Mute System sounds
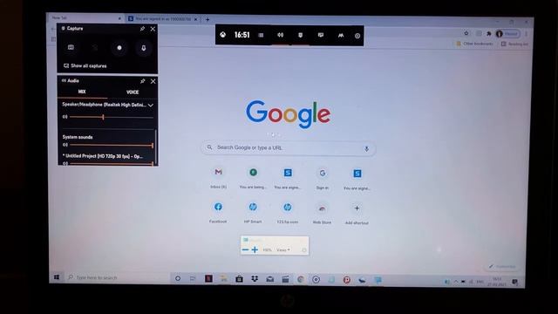Screen dimensions: 558x314 tap(65, 145)
